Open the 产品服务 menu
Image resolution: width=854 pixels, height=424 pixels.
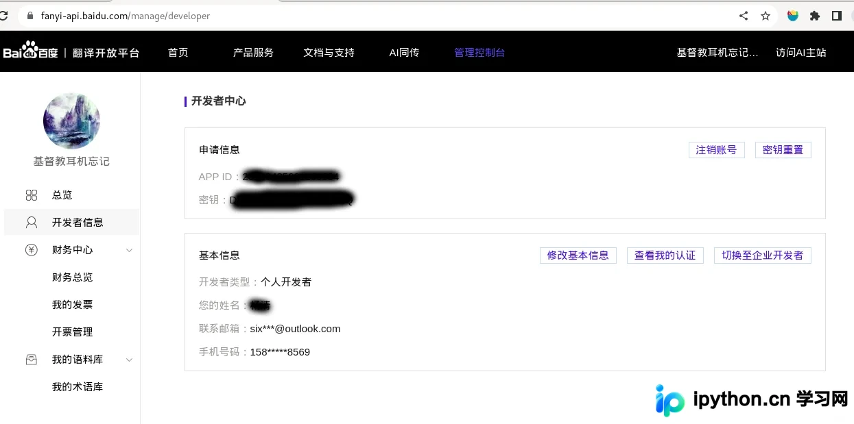click(253, 52)
